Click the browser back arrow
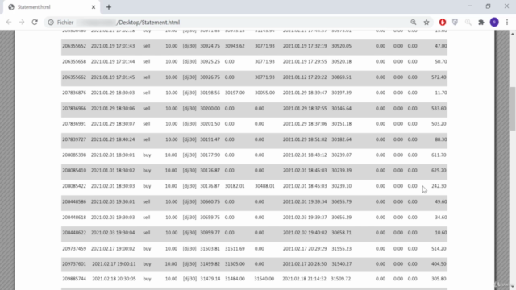This screenshot has height=290, width=516. [x=9, y=23]
